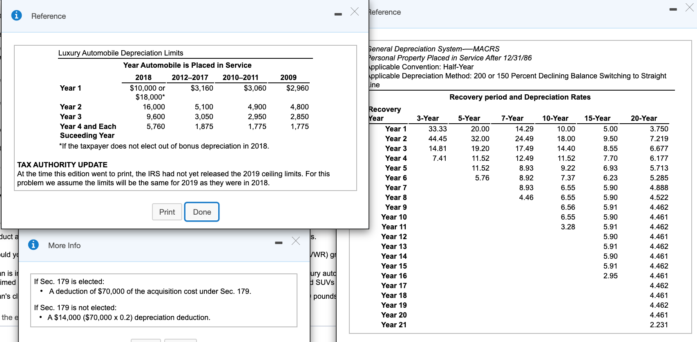
Task: Click the $14,000 depreciation deduction bullet
Action: point(129,318)
